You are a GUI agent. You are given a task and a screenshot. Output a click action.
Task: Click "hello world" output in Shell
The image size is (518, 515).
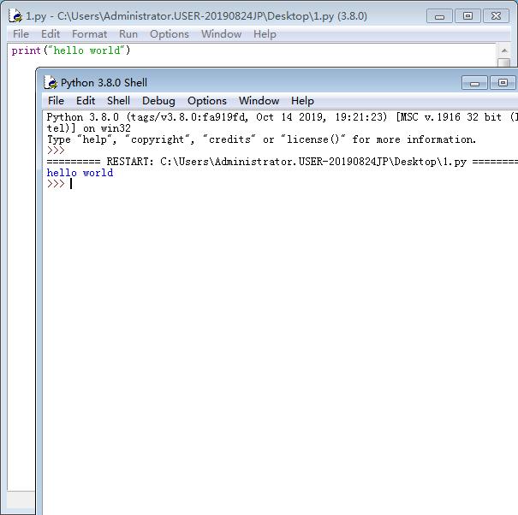(x=80, y=173)
